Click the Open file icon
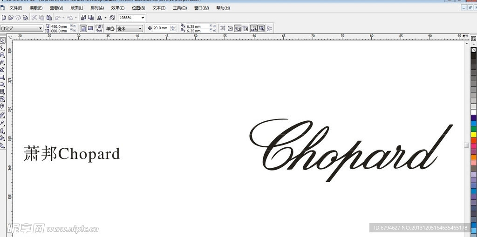Viewport: 477px width, 237px height. click(x=11, y=18)
